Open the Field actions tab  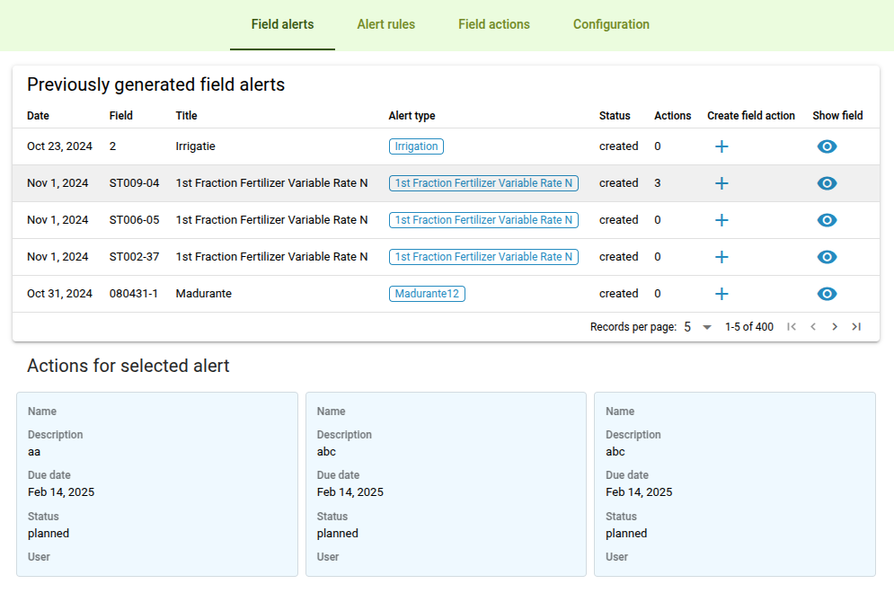pyautogui.click(x=493, y=24)
